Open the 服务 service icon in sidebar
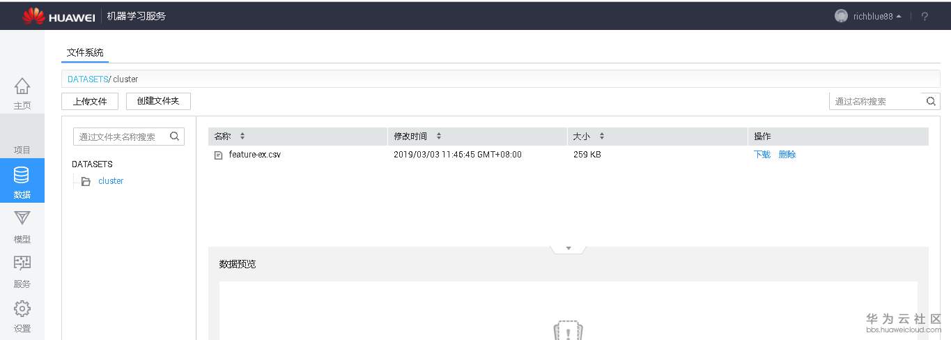The width and height of the screenshot is (951, 340). 22,263
